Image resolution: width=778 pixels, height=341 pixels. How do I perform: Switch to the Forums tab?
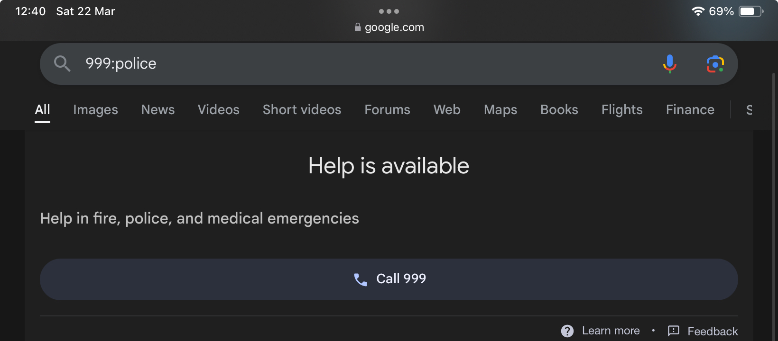(x=387, y=110)
